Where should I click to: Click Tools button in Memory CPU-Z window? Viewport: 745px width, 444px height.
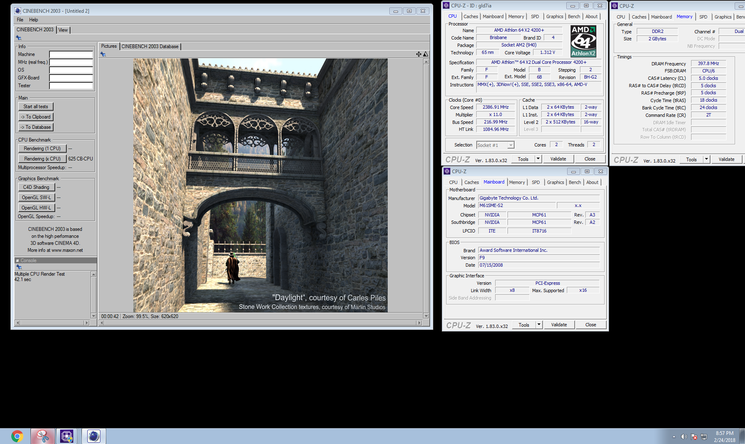691,159
